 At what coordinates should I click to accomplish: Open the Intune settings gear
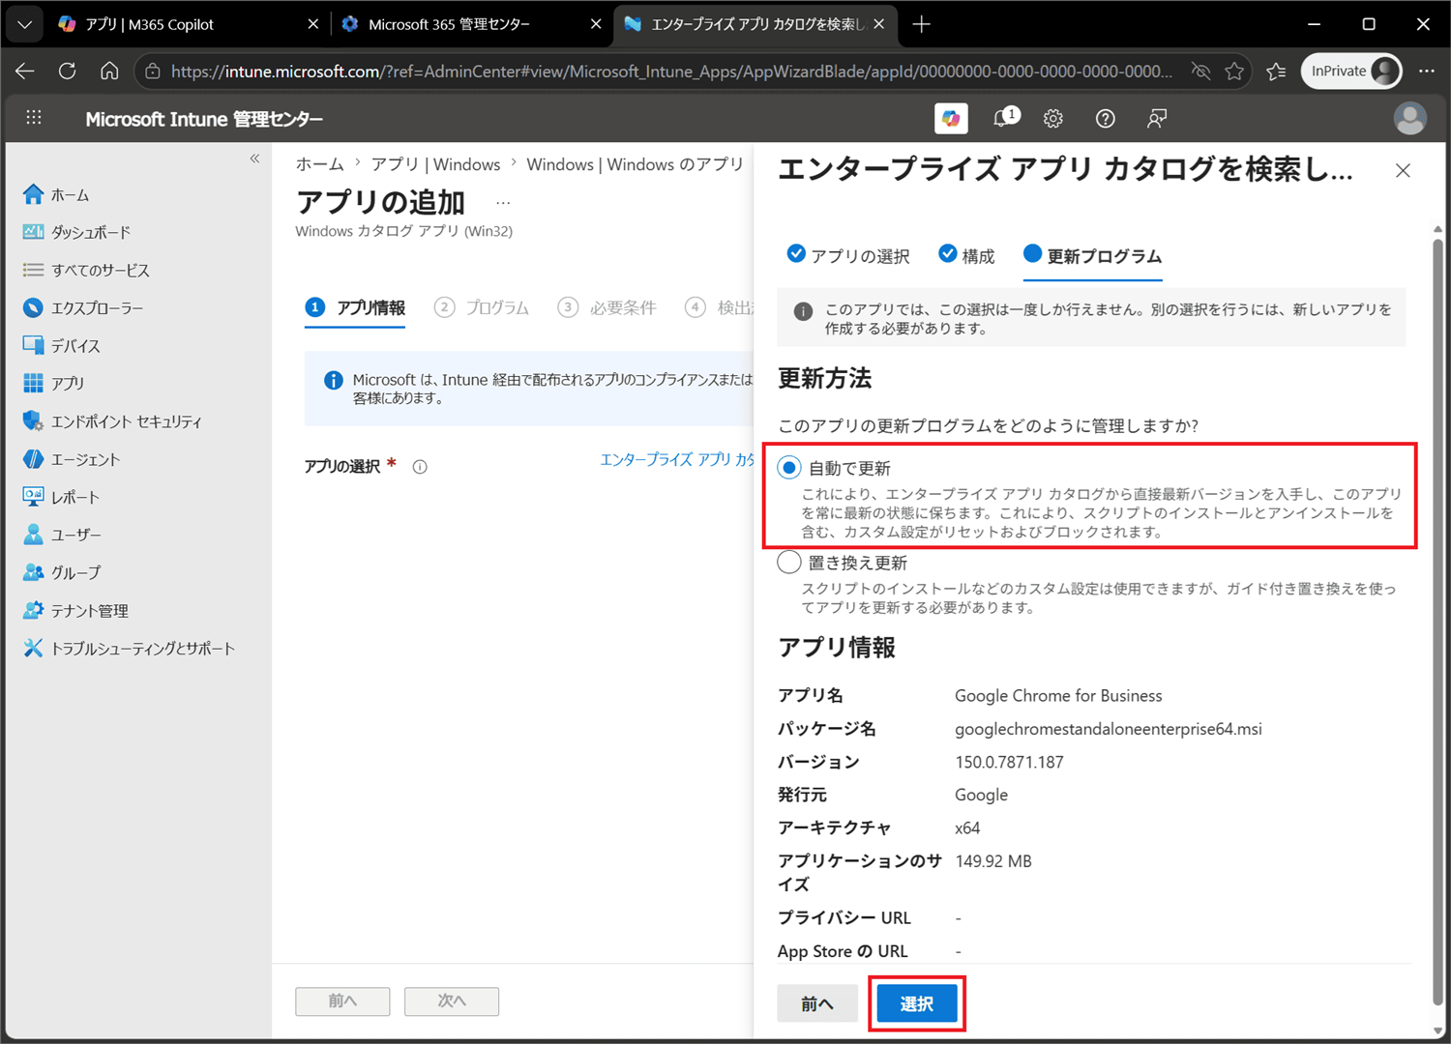click(1053, 118)
